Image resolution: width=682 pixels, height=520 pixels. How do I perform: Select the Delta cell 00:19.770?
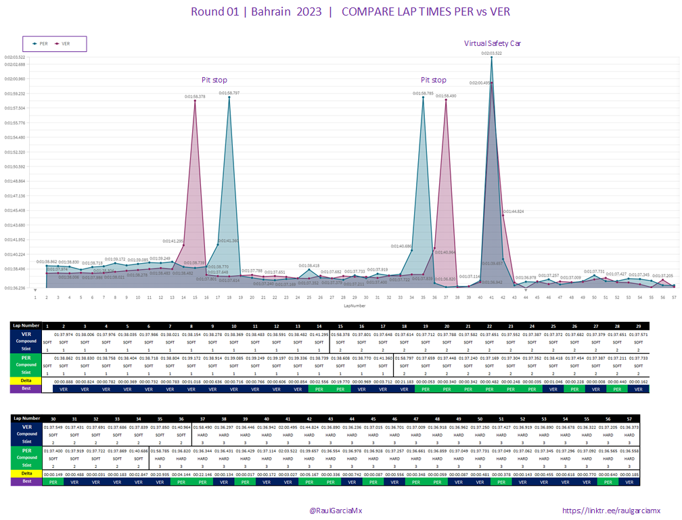coord(340,382)
